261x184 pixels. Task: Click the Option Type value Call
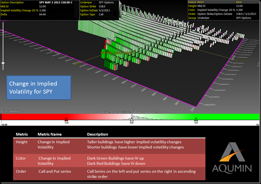tap(101, 15)
